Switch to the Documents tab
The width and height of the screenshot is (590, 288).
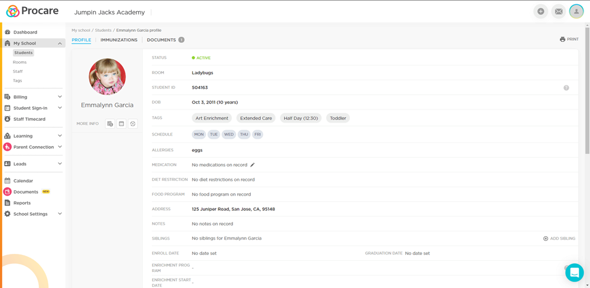tap(162, 40)
